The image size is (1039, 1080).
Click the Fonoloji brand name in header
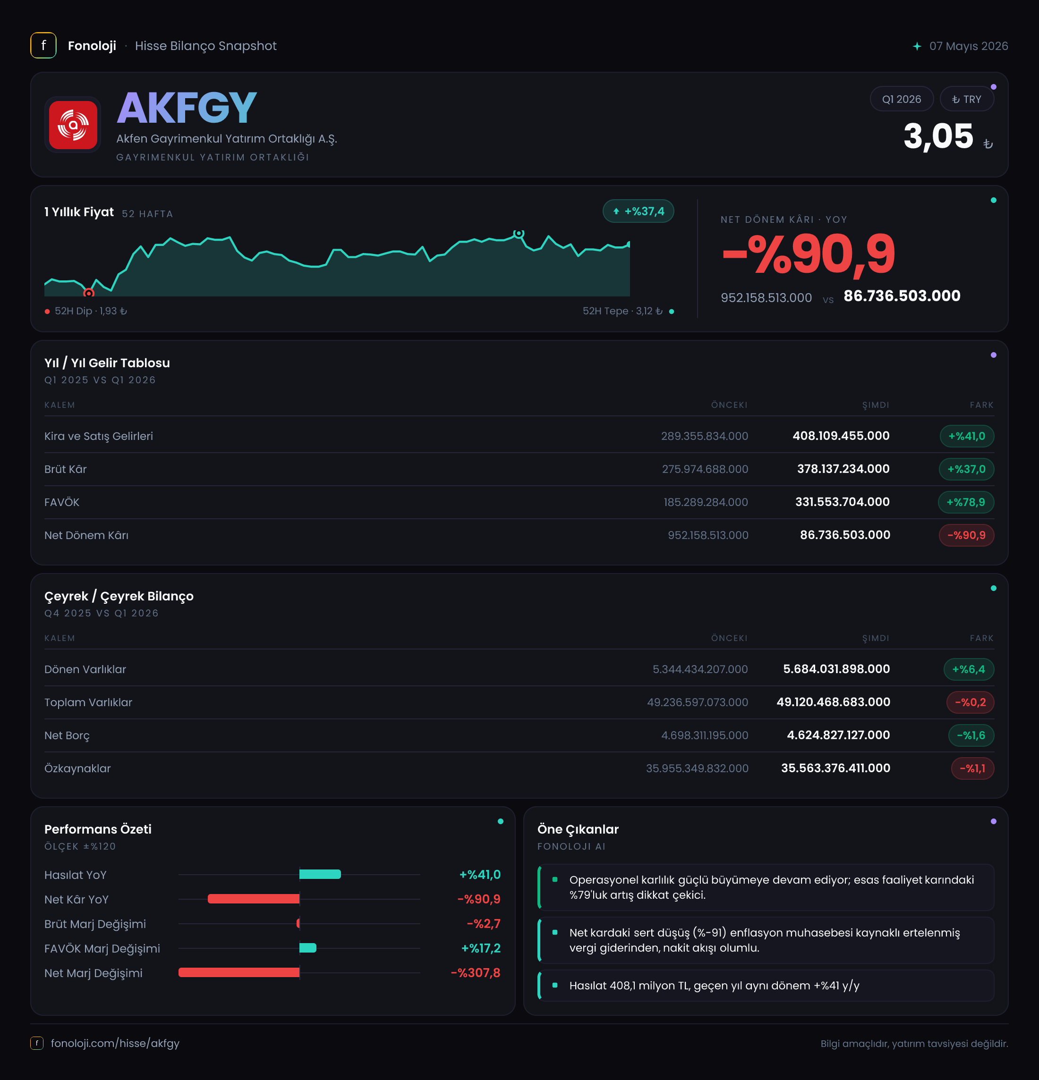92,46
